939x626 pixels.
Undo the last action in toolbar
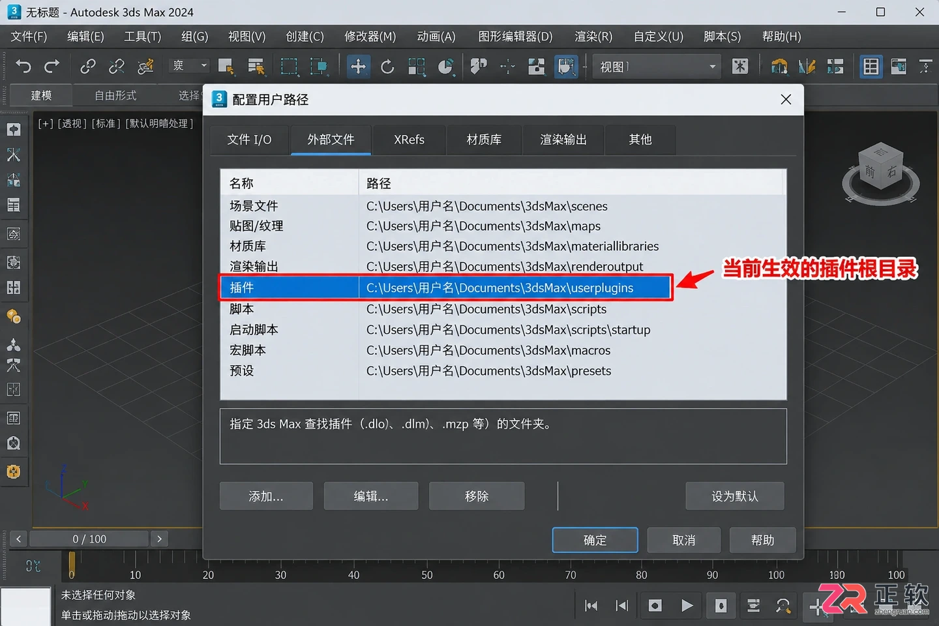[23, 66]
